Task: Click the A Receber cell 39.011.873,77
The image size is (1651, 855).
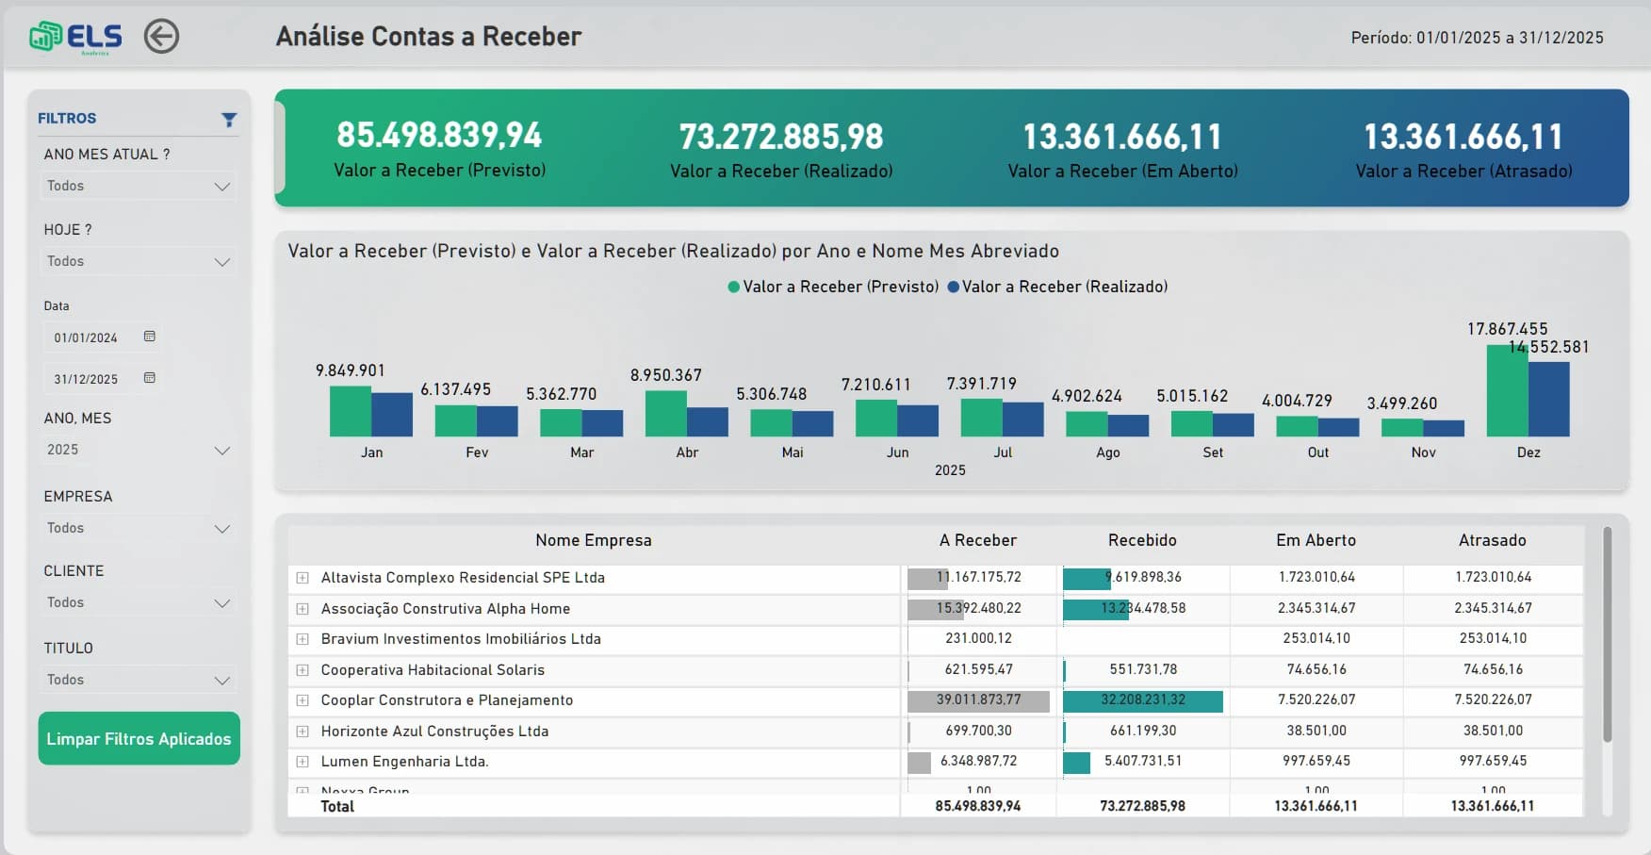Action: [978, 700]
